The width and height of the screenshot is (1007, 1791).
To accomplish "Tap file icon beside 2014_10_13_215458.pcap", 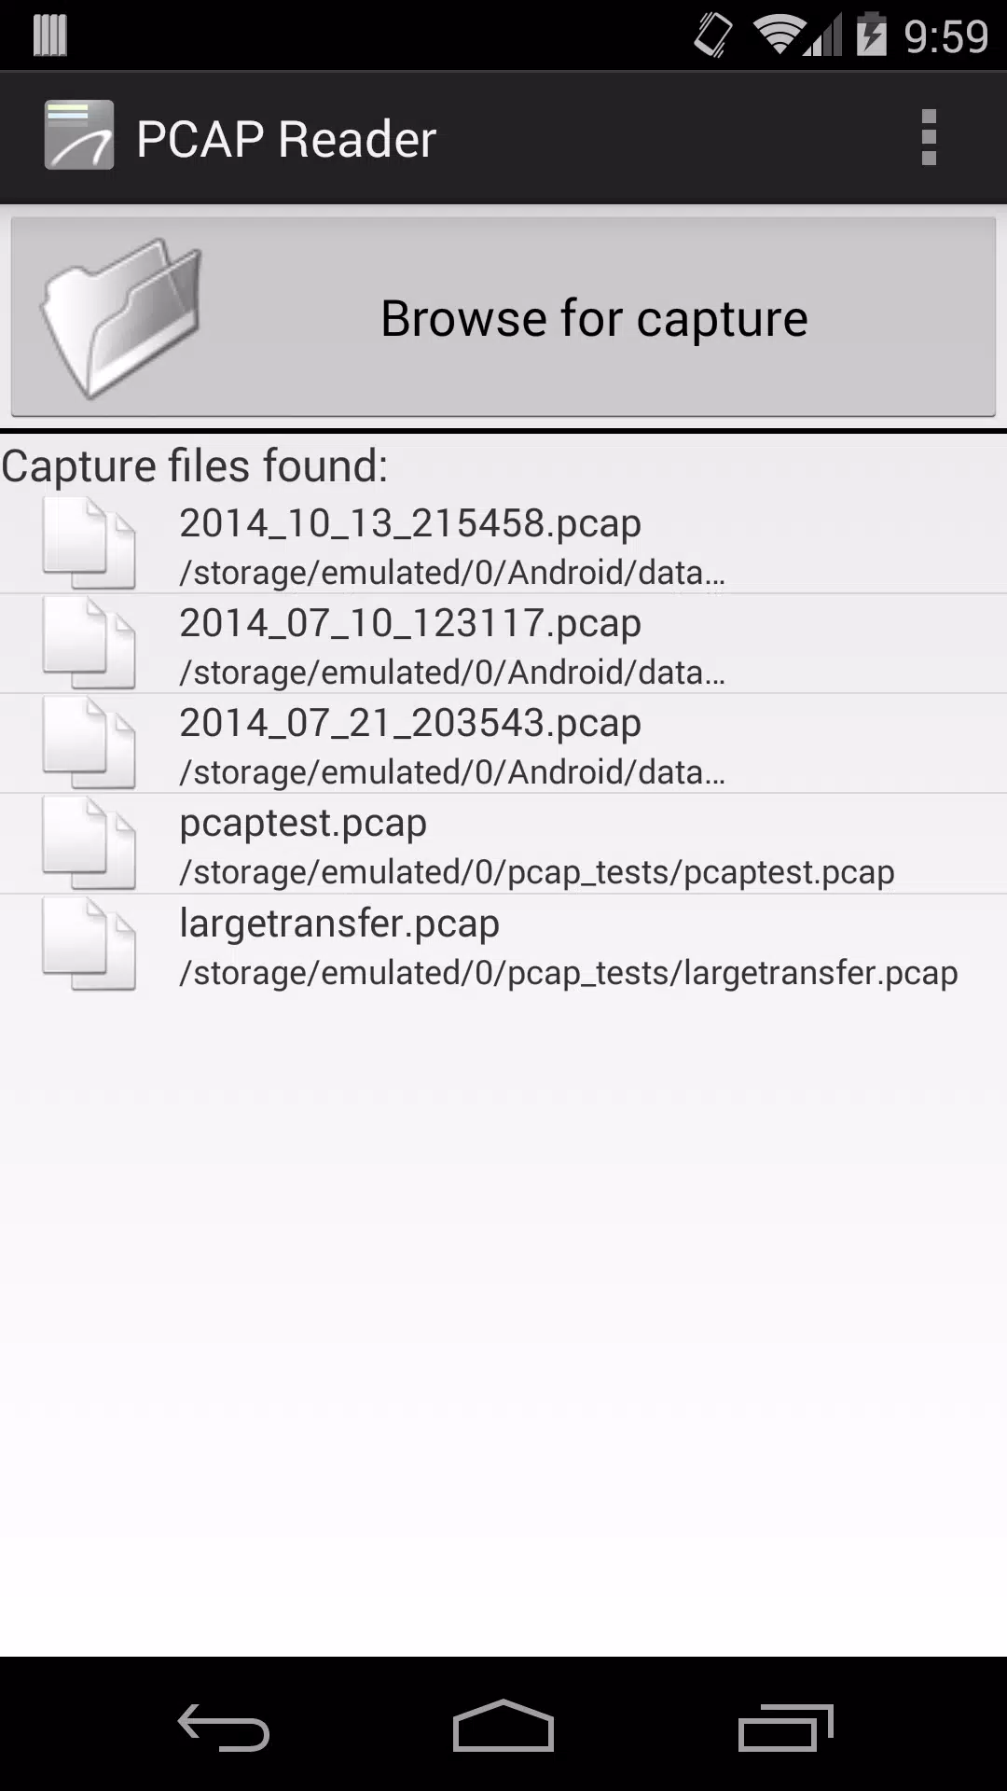I will click(x=89, y=543).
